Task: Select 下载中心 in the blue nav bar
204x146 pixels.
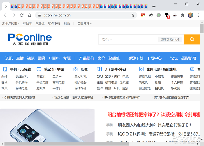Action: point(154,58)
